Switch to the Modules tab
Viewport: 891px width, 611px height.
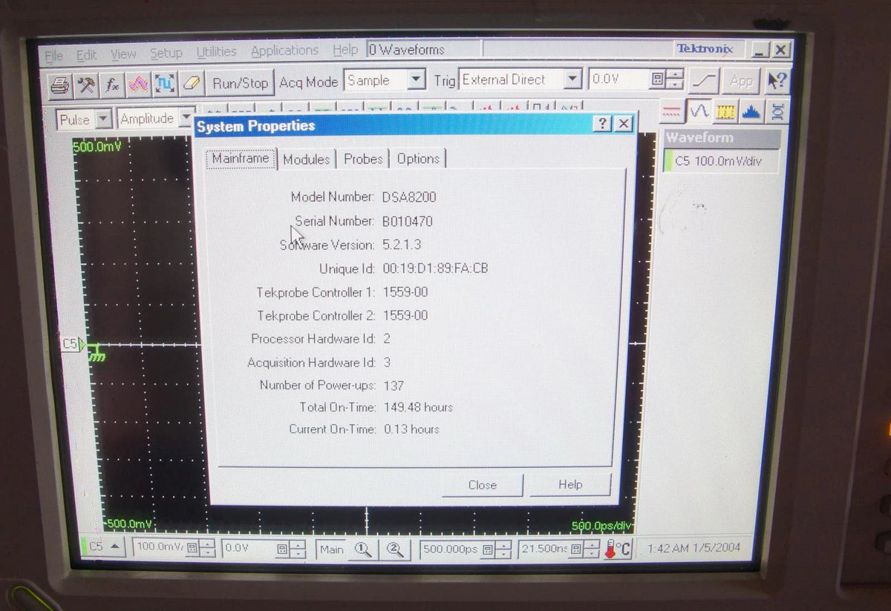[x=307, y=159]
